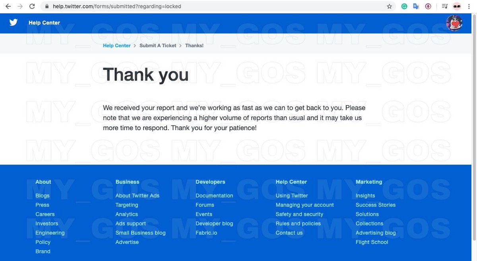Open the Analytics footer link
The width and height of the screenshot is (477, 261).
[127, 214]
